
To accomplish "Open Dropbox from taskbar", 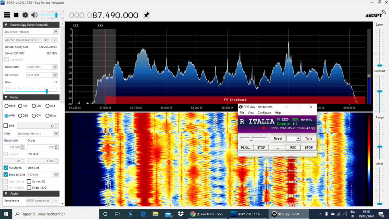I will 180,214.
